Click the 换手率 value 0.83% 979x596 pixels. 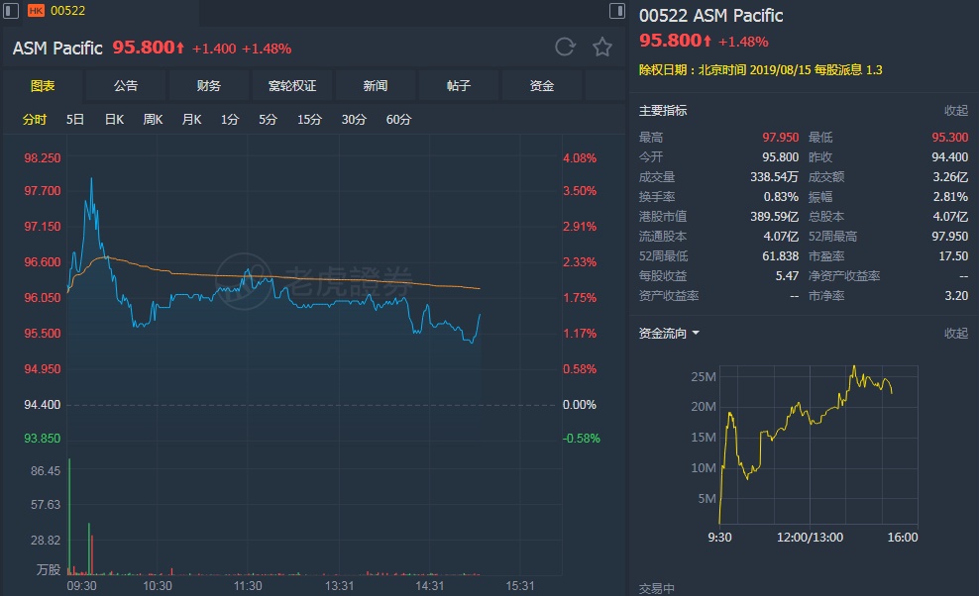(x=781, y=197)
